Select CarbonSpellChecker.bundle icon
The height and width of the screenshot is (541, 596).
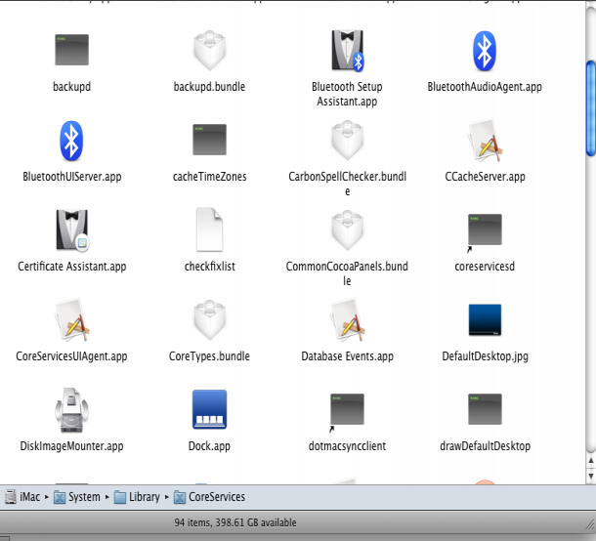click(347, 141)
